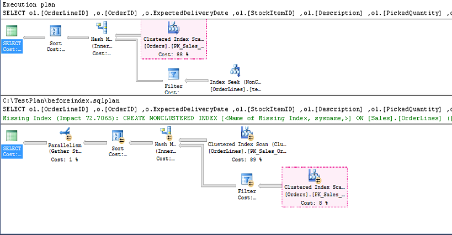Click the SELECT query text of top plan
The image size is (452, 235).
click(227, 13)
